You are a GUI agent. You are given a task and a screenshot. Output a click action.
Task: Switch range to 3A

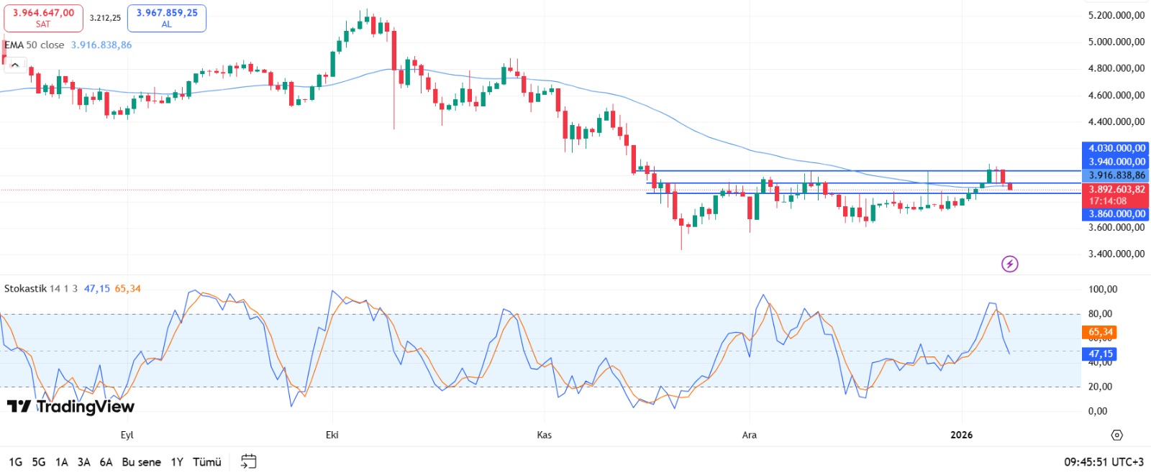84,462
